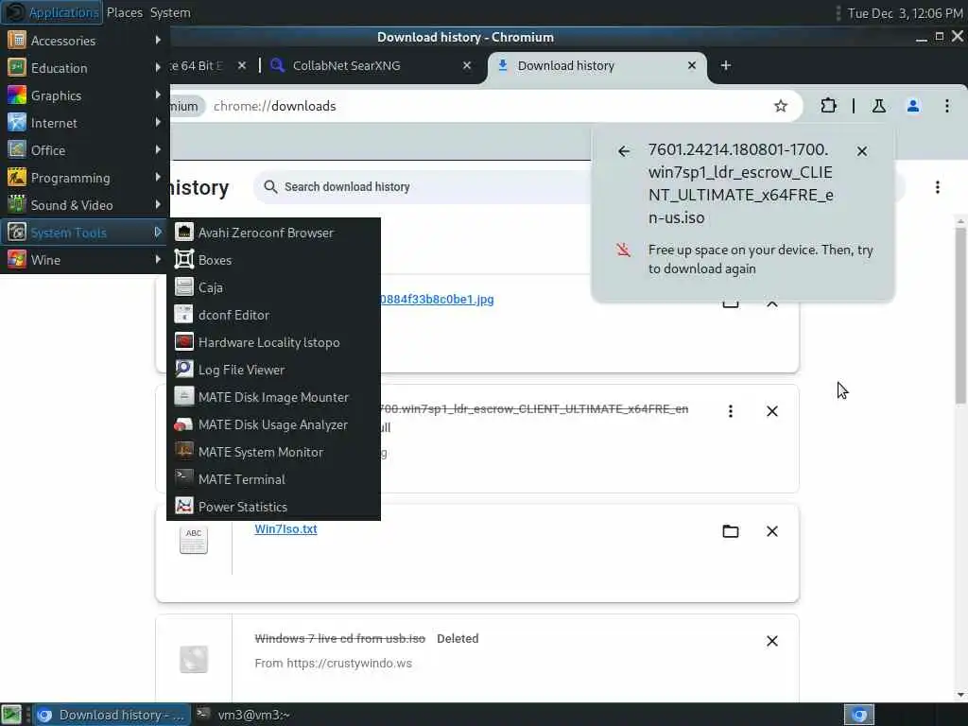The width and height of the screenshot is (968, 726).
Task: Open the Education submenu
Action: pyautogui.click(x=84, y=68)
